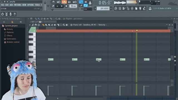Select the Draw pencil tool in Piano roll
Image resolution: width=178 pixels, height=100 pixels.
point(43,25)
